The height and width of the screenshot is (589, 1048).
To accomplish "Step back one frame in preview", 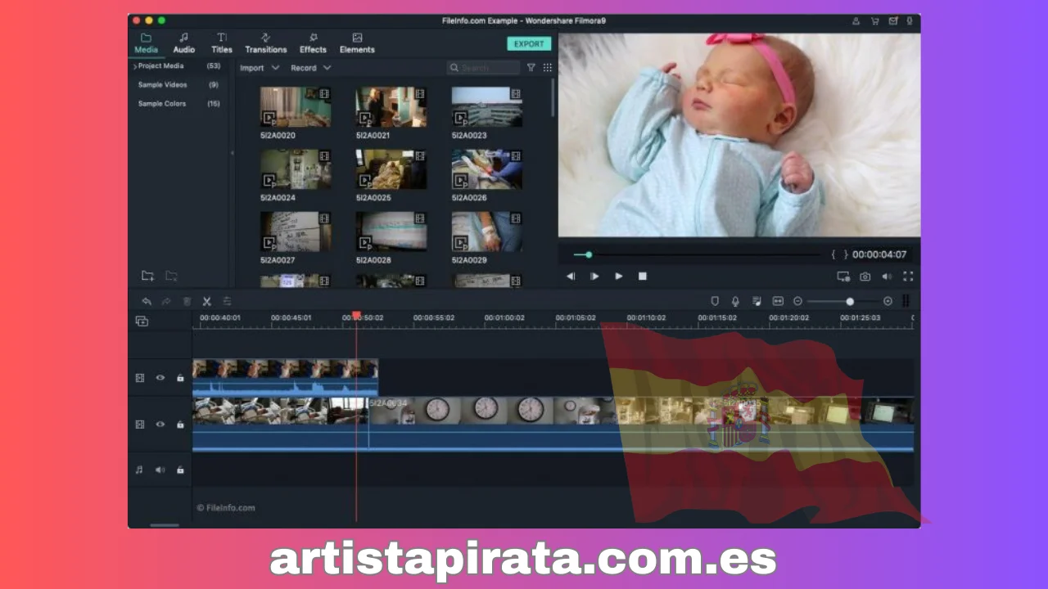I will pos(571,277).
